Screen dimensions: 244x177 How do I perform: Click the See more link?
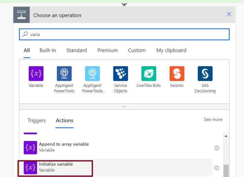(x=213, y=119)
